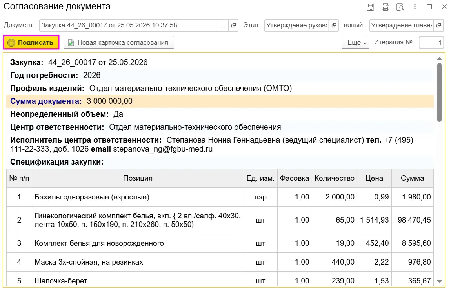Open the новый field's linked record icon
The height and width of the screenshot is (290, 451).
point(438,25)
